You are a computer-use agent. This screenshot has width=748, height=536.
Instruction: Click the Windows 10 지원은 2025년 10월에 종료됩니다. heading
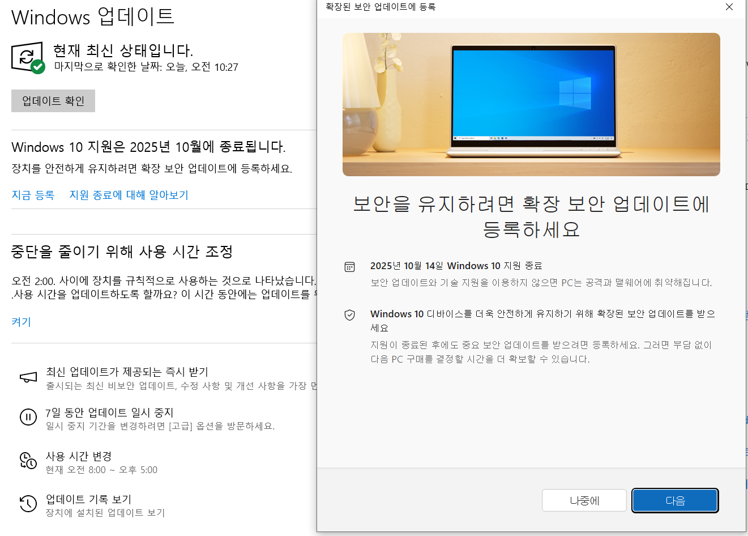148,147
